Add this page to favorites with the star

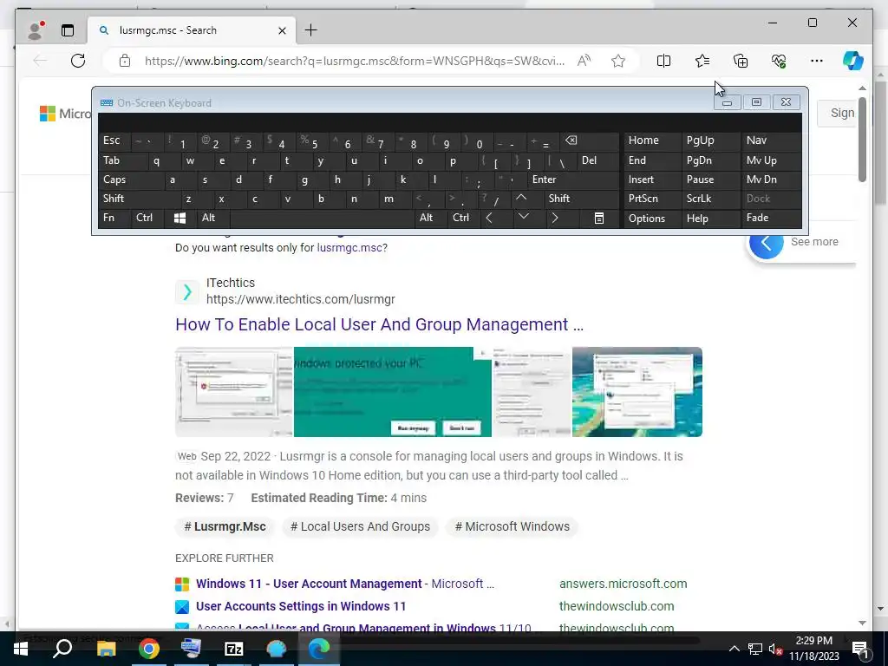618,61
